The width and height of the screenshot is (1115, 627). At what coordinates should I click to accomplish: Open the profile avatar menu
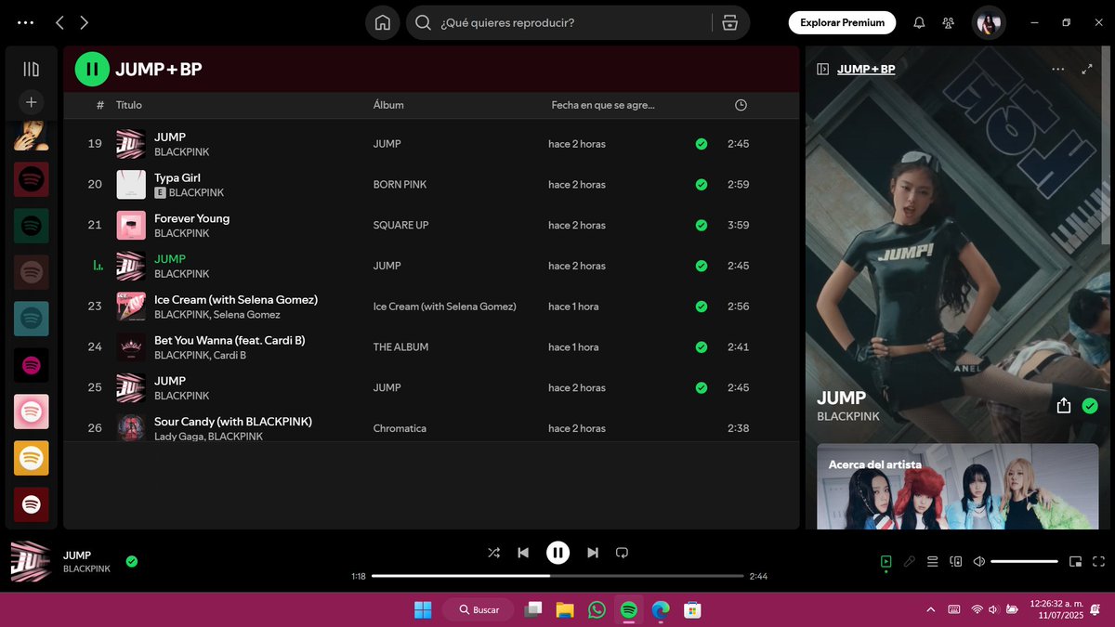coord(989,23)
